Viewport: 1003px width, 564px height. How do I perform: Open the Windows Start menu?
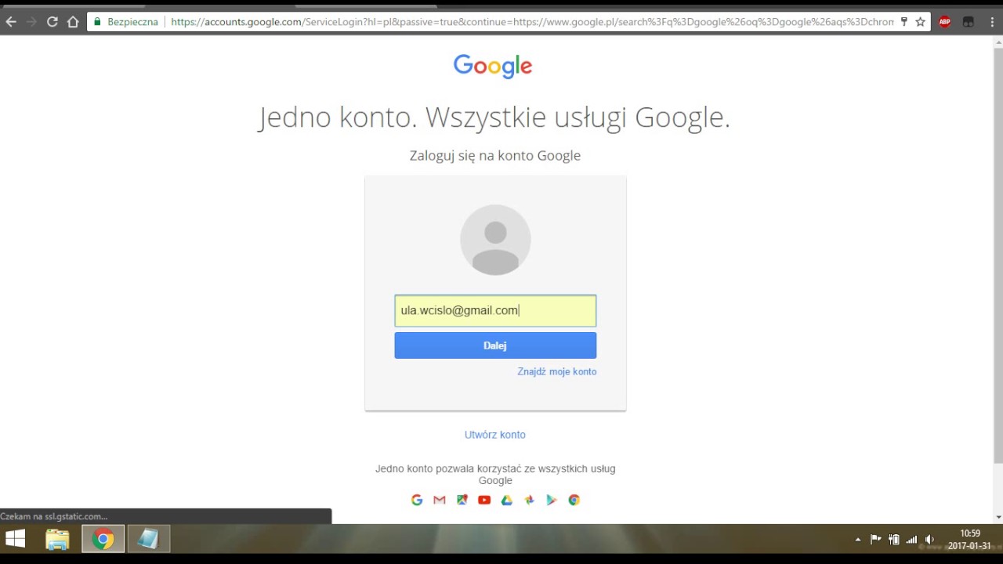click(15, 539)
